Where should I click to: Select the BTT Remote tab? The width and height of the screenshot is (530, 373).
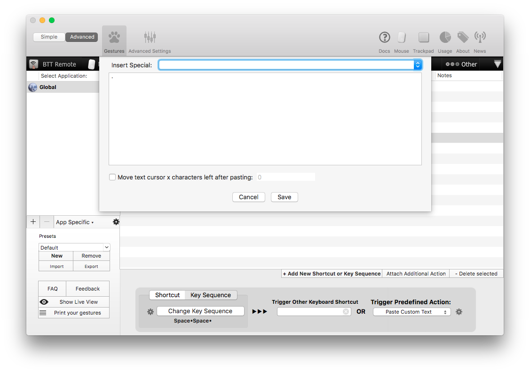point(54,65)
